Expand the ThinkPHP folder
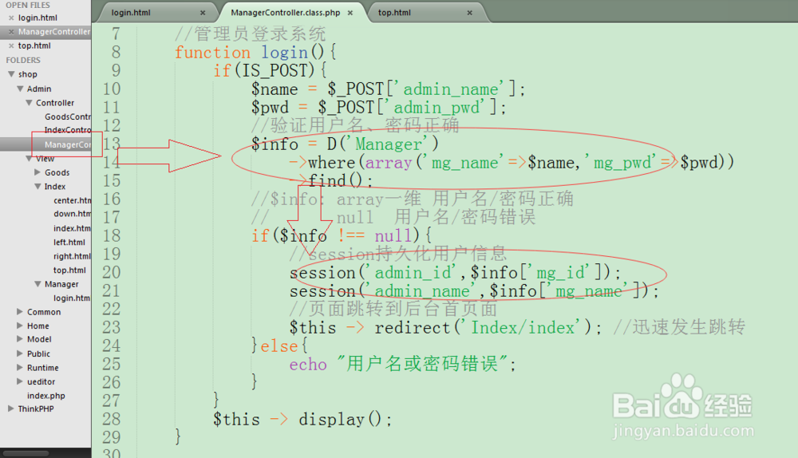798x458 pixels. 10,409
